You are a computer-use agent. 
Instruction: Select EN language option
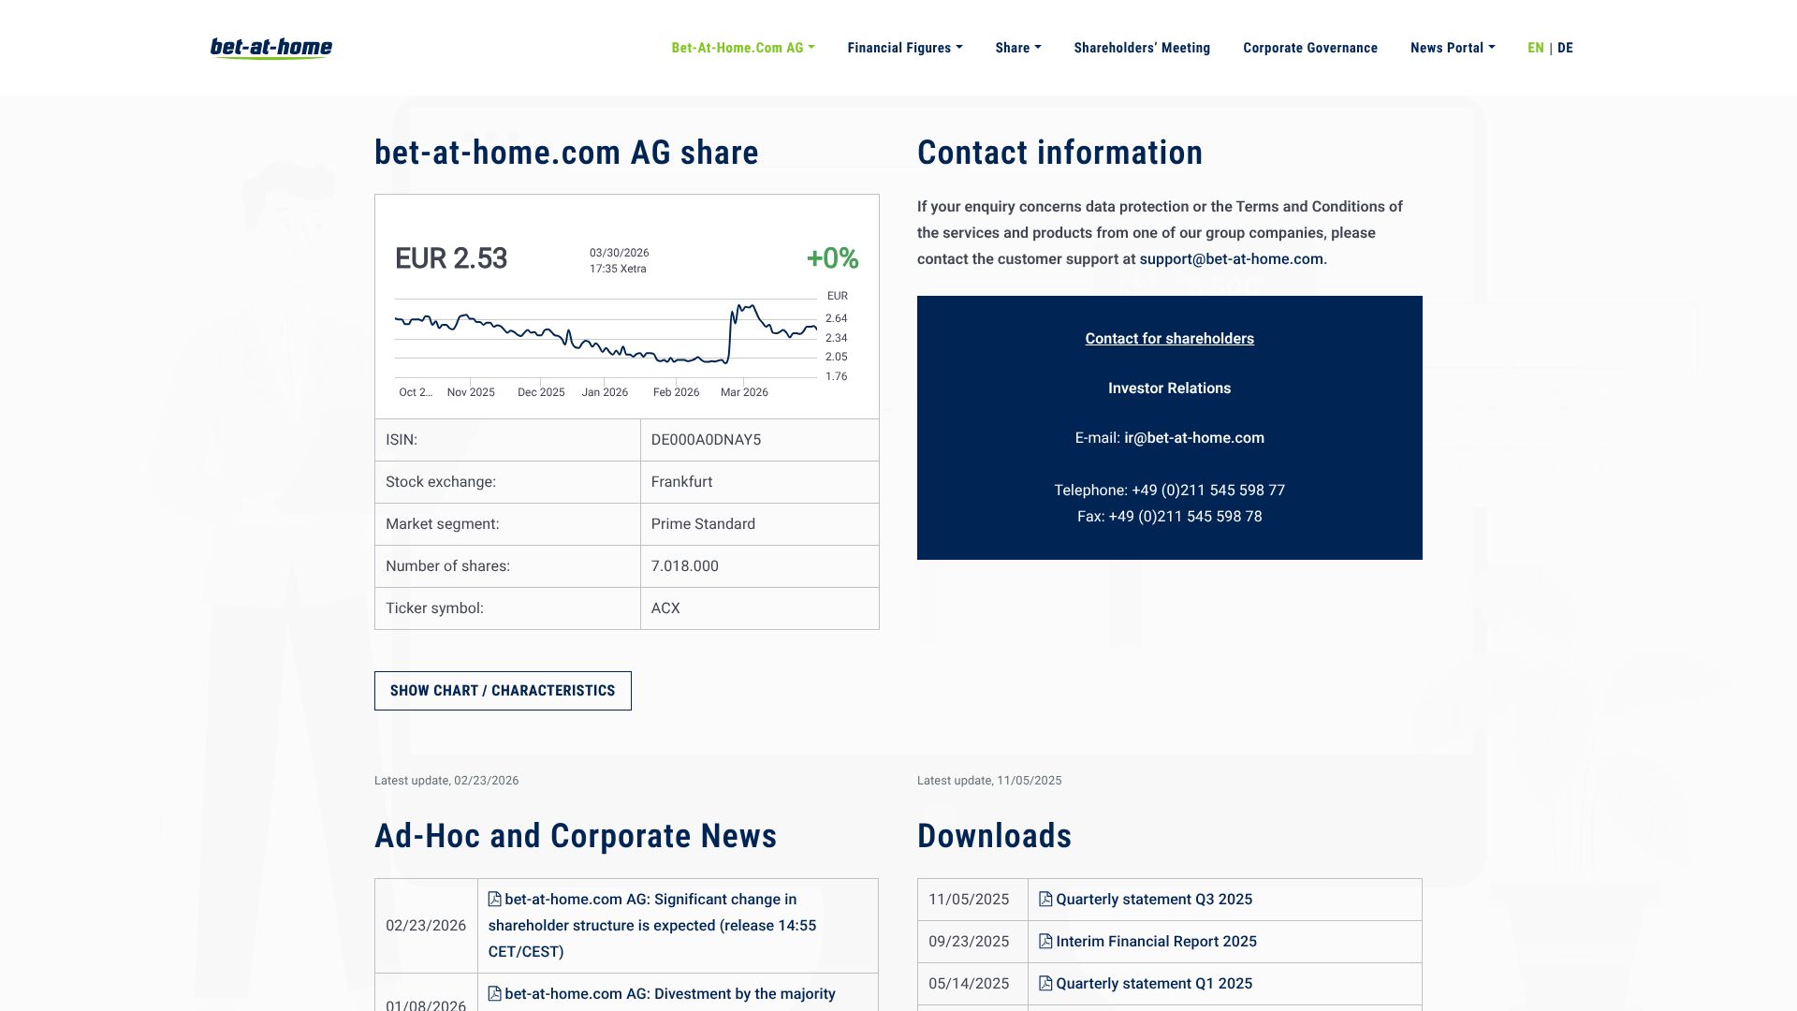click(x=1535, y=48)
